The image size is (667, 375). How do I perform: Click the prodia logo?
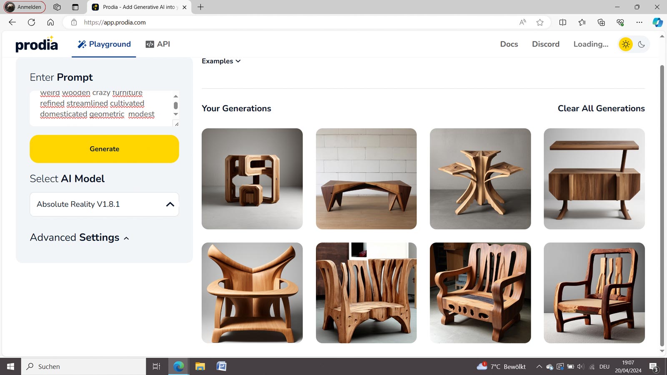(37, 44)
